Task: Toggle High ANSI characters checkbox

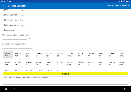Action: point(4,25)
